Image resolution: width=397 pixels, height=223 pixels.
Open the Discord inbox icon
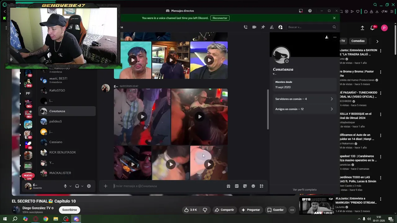(301, 11)
